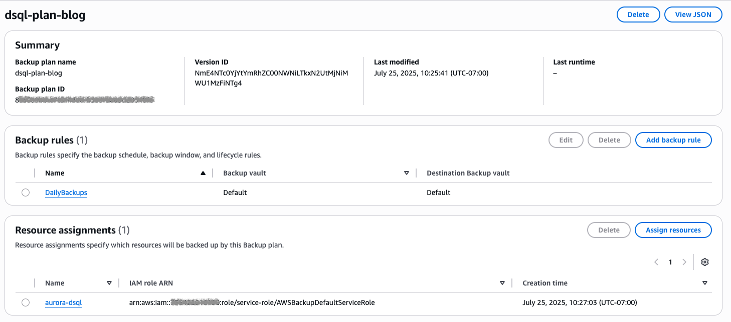Select the aurora-dsql assignment radio button
Image resolution: width=731 pixels, height=322 pixels.
(26, 302)
